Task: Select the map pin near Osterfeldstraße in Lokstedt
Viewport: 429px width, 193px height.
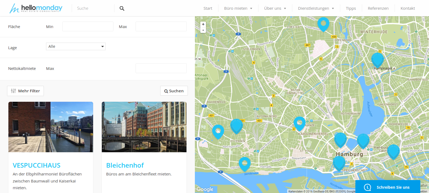Action: pos(323,24)
